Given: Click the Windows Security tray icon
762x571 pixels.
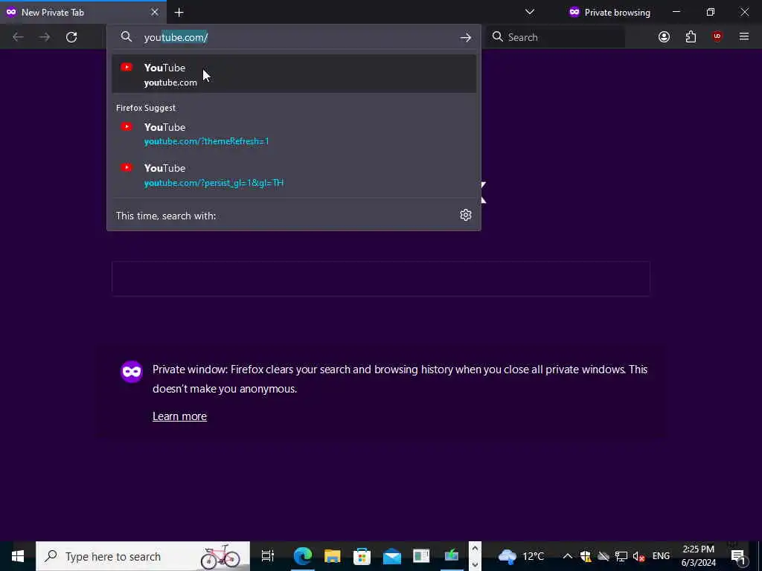Looking at the screenshot, I should (585, 556).
